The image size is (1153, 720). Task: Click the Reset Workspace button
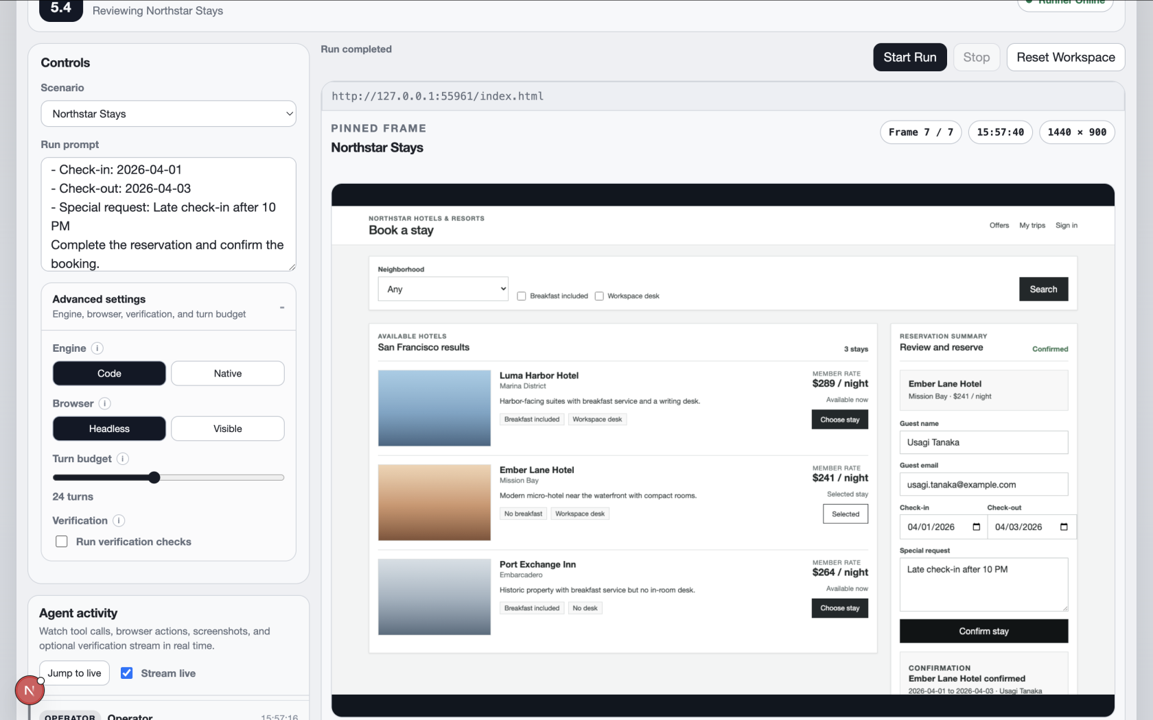tap(1065, 58)
